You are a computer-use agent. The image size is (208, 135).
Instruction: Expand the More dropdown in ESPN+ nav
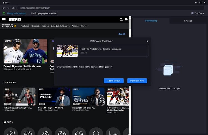click(84, 26)
